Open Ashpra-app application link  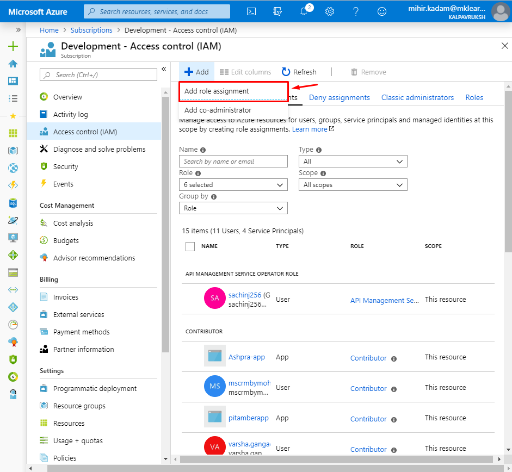246,357
